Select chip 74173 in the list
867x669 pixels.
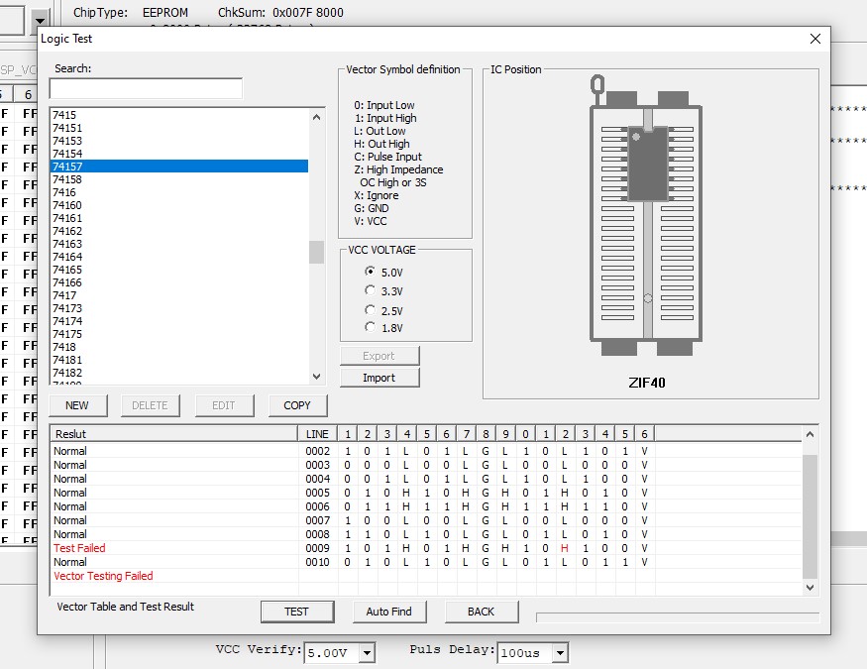179,308
